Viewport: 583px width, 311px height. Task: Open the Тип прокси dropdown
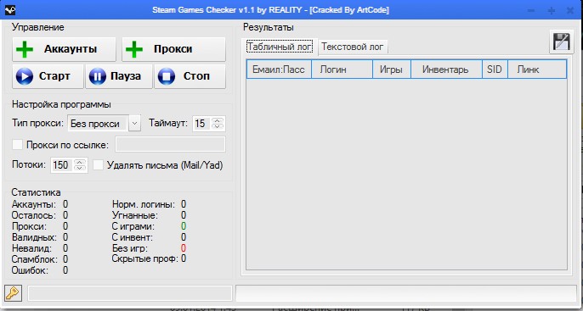pyautogui.click(x=134, y=124)
